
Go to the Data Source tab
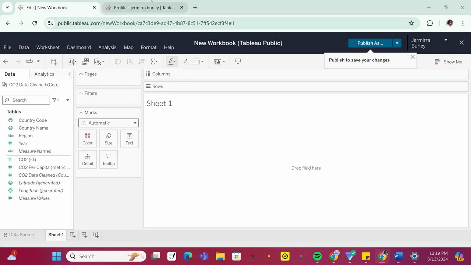click(18, 235)
